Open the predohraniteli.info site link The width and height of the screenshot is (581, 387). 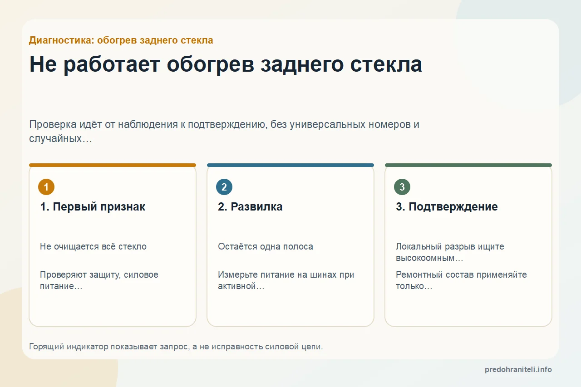pyautogui.click(x=518, y=370)
